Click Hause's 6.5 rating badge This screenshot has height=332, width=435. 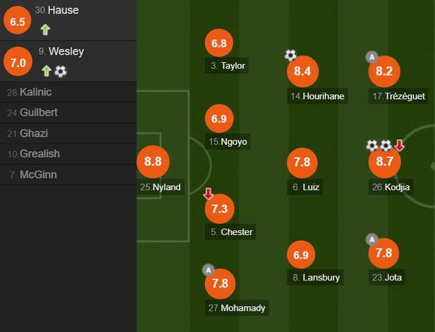point(17,21)
